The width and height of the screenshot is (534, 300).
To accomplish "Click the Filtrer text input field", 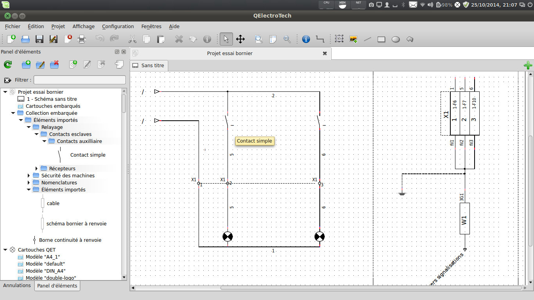I will [x=80, y=80].
